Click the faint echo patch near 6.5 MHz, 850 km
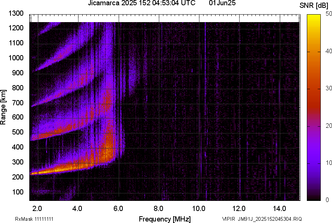332x223 pixels. 133,74
